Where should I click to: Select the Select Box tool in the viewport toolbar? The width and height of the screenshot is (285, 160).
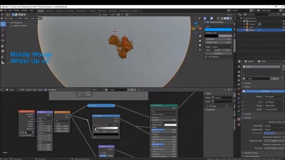(3, 24)
